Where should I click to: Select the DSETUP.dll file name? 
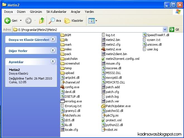point(72,97)
